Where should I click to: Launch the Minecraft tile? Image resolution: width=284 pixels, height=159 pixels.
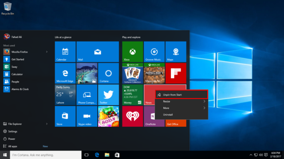click(x=154, y=73)
